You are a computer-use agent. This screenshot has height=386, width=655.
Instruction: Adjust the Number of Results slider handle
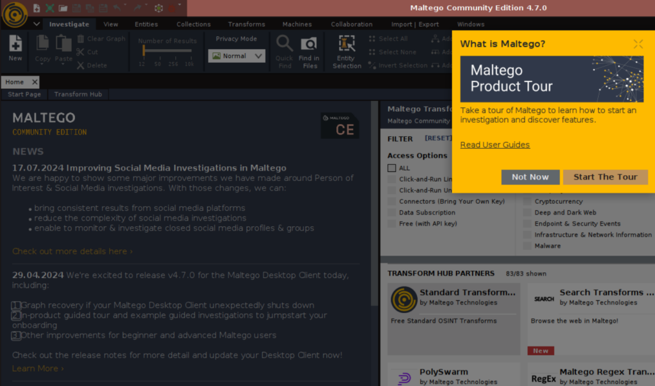click(144, 50)
